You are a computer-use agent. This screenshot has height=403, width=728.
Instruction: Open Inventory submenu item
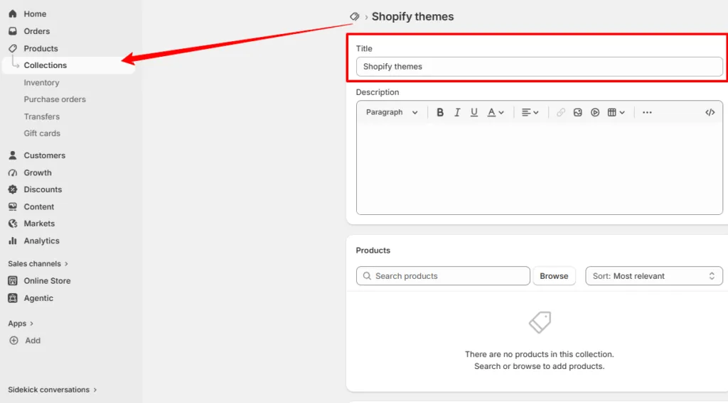[41, 82]
